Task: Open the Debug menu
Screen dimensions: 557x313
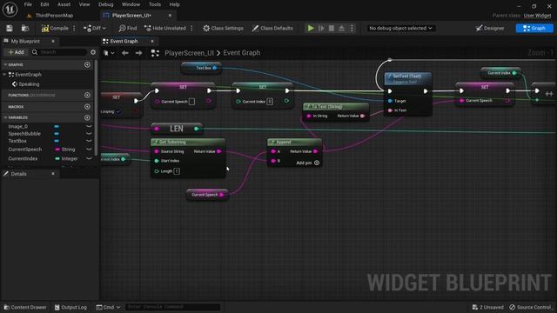Action: click(105, 4)
